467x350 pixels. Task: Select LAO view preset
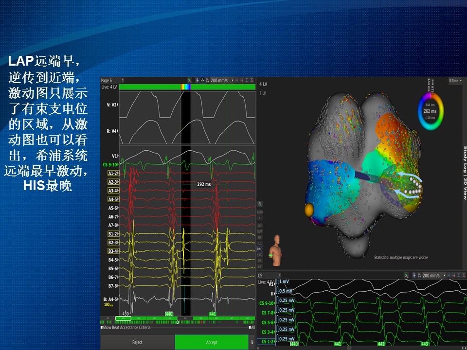tap(260, 255)
